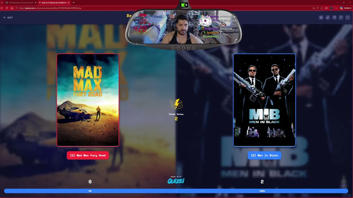Go back with browser back arrow
The width and height of the screenshot is (353, 198).
2,8
